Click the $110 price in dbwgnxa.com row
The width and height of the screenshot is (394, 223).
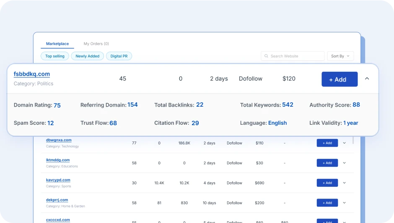pyautogui.click(x=259, y=143)
